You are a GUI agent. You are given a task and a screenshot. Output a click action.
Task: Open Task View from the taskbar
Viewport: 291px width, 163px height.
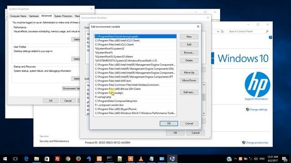pyautogui.click(x=15, y=159)
